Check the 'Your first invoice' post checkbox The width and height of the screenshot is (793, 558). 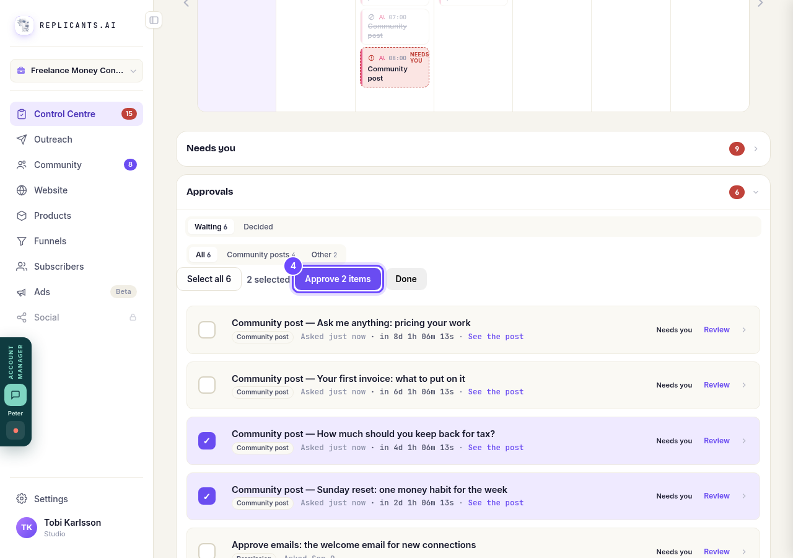(x=207, y=385)
